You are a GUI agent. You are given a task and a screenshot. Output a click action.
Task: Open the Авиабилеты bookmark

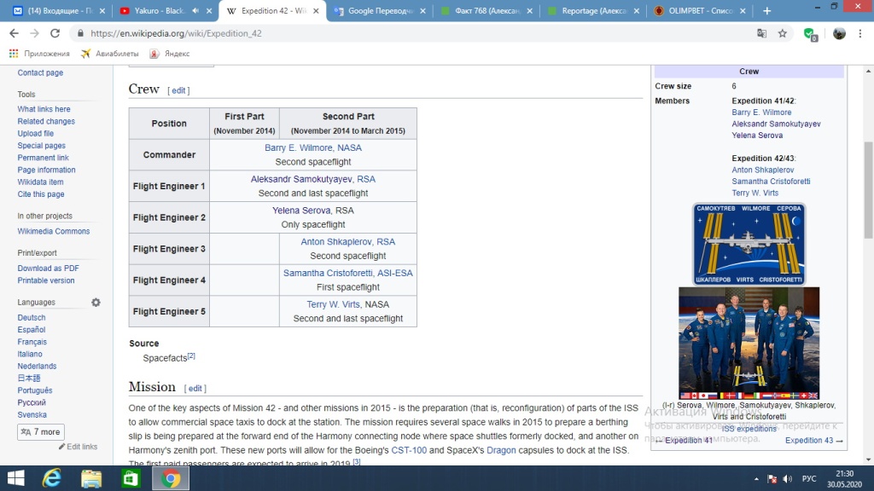pos(110,54)
